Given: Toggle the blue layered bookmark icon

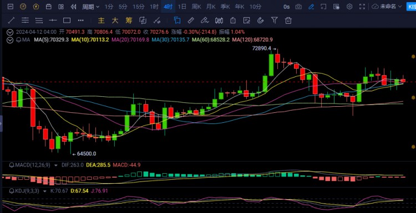Looking at the screenshot, I should tap(177, 20).
